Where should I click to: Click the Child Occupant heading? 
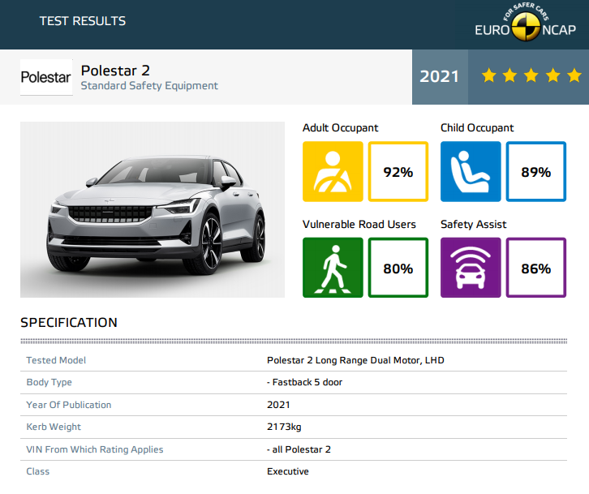[477, 128]
